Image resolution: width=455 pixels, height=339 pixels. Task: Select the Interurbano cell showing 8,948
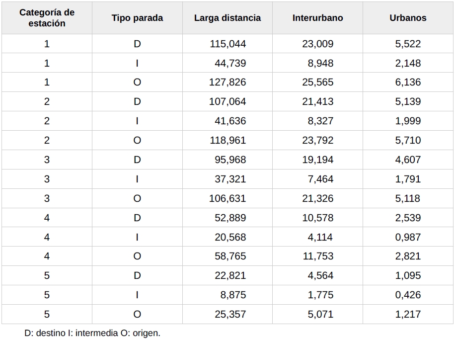coord(320,63)
